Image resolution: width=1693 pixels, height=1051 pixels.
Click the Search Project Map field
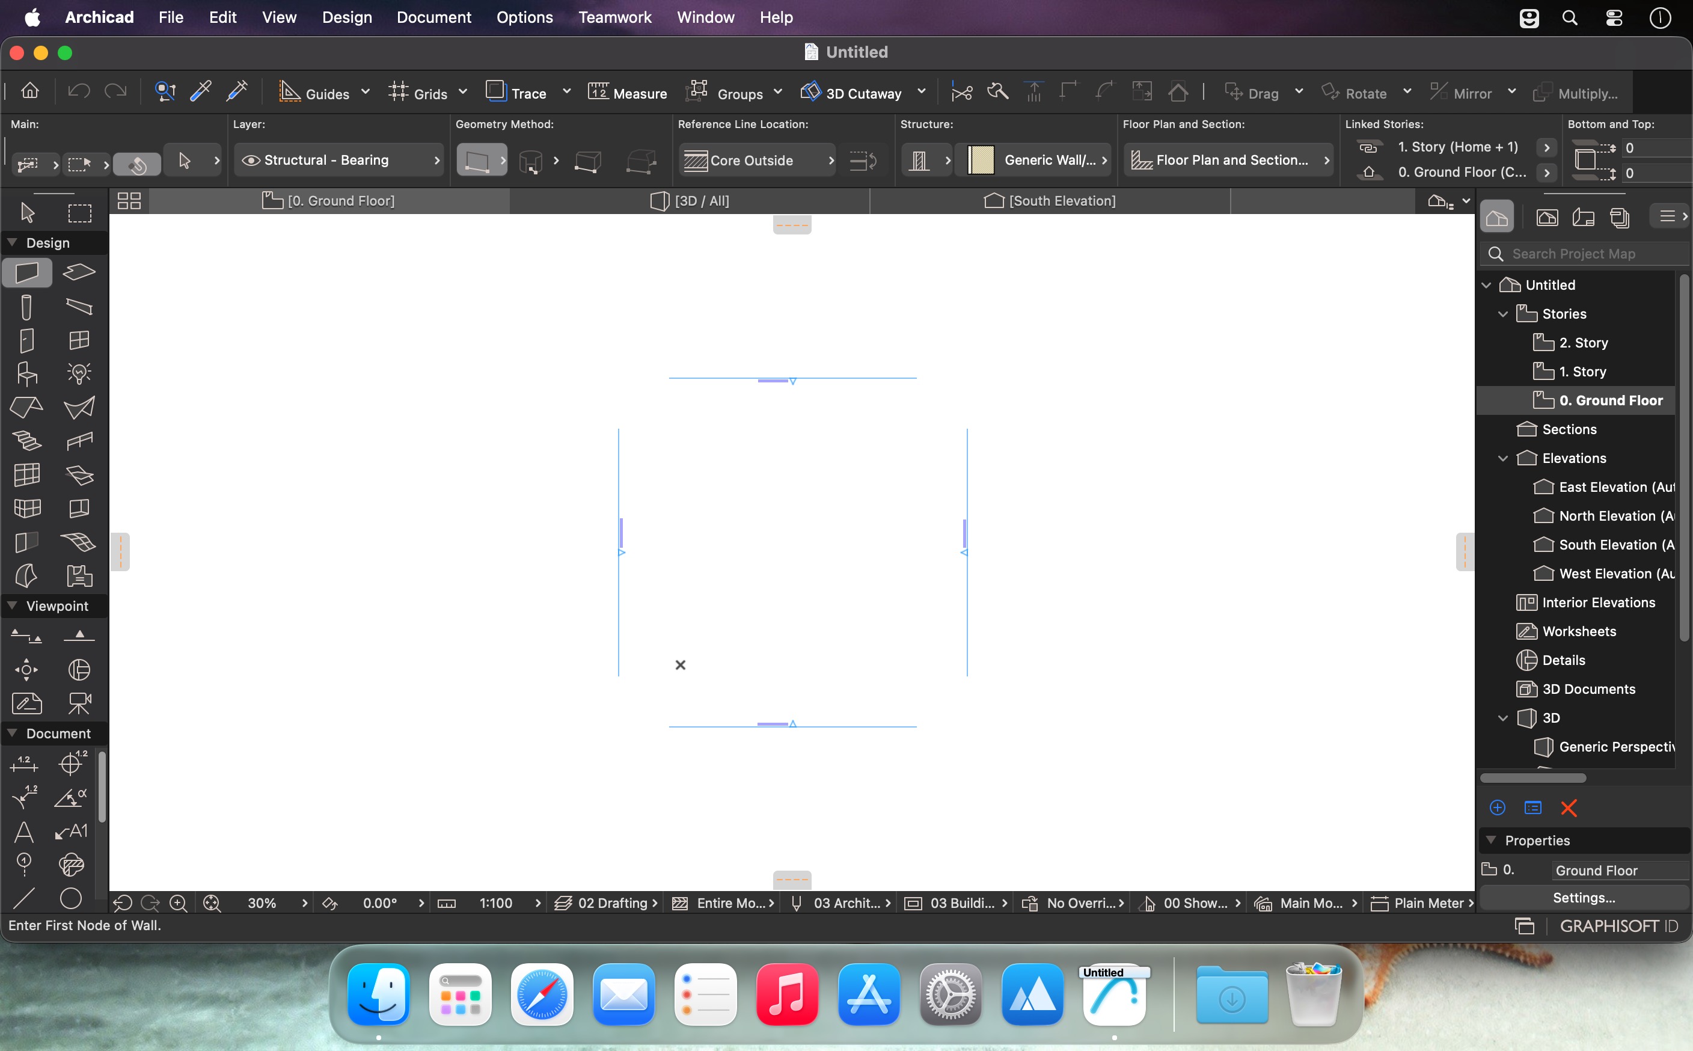(x=1584, y=254)
